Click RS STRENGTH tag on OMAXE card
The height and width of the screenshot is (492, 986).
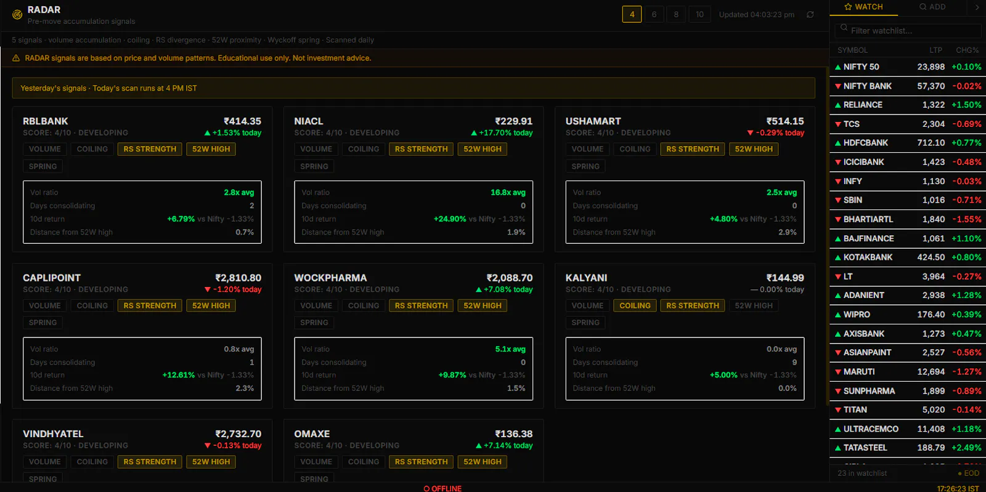coord(422,462)
